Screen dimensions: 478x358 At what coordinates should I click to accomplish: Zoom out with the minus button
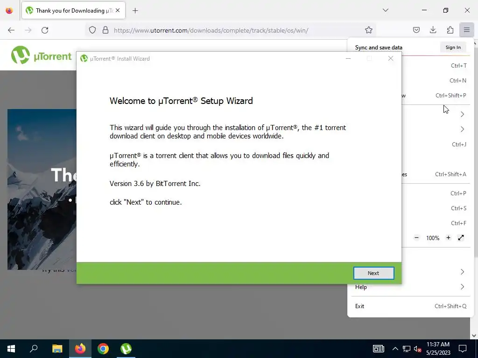[x=416, y=238]
